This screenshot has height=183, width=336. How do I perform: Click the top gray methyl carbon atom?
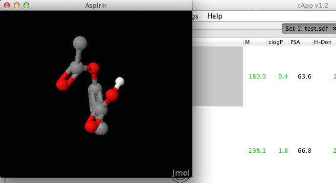point(80,43)
